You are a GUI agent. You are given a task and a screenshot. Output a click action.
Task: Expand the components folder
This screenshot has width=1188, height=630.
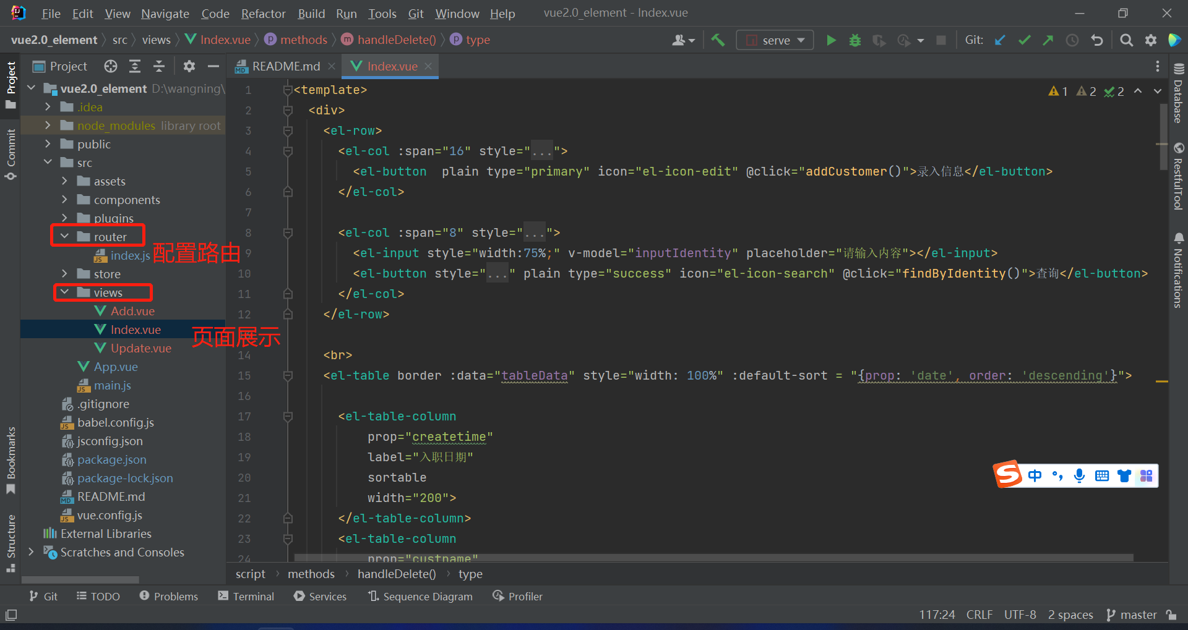tap(65, 200)
